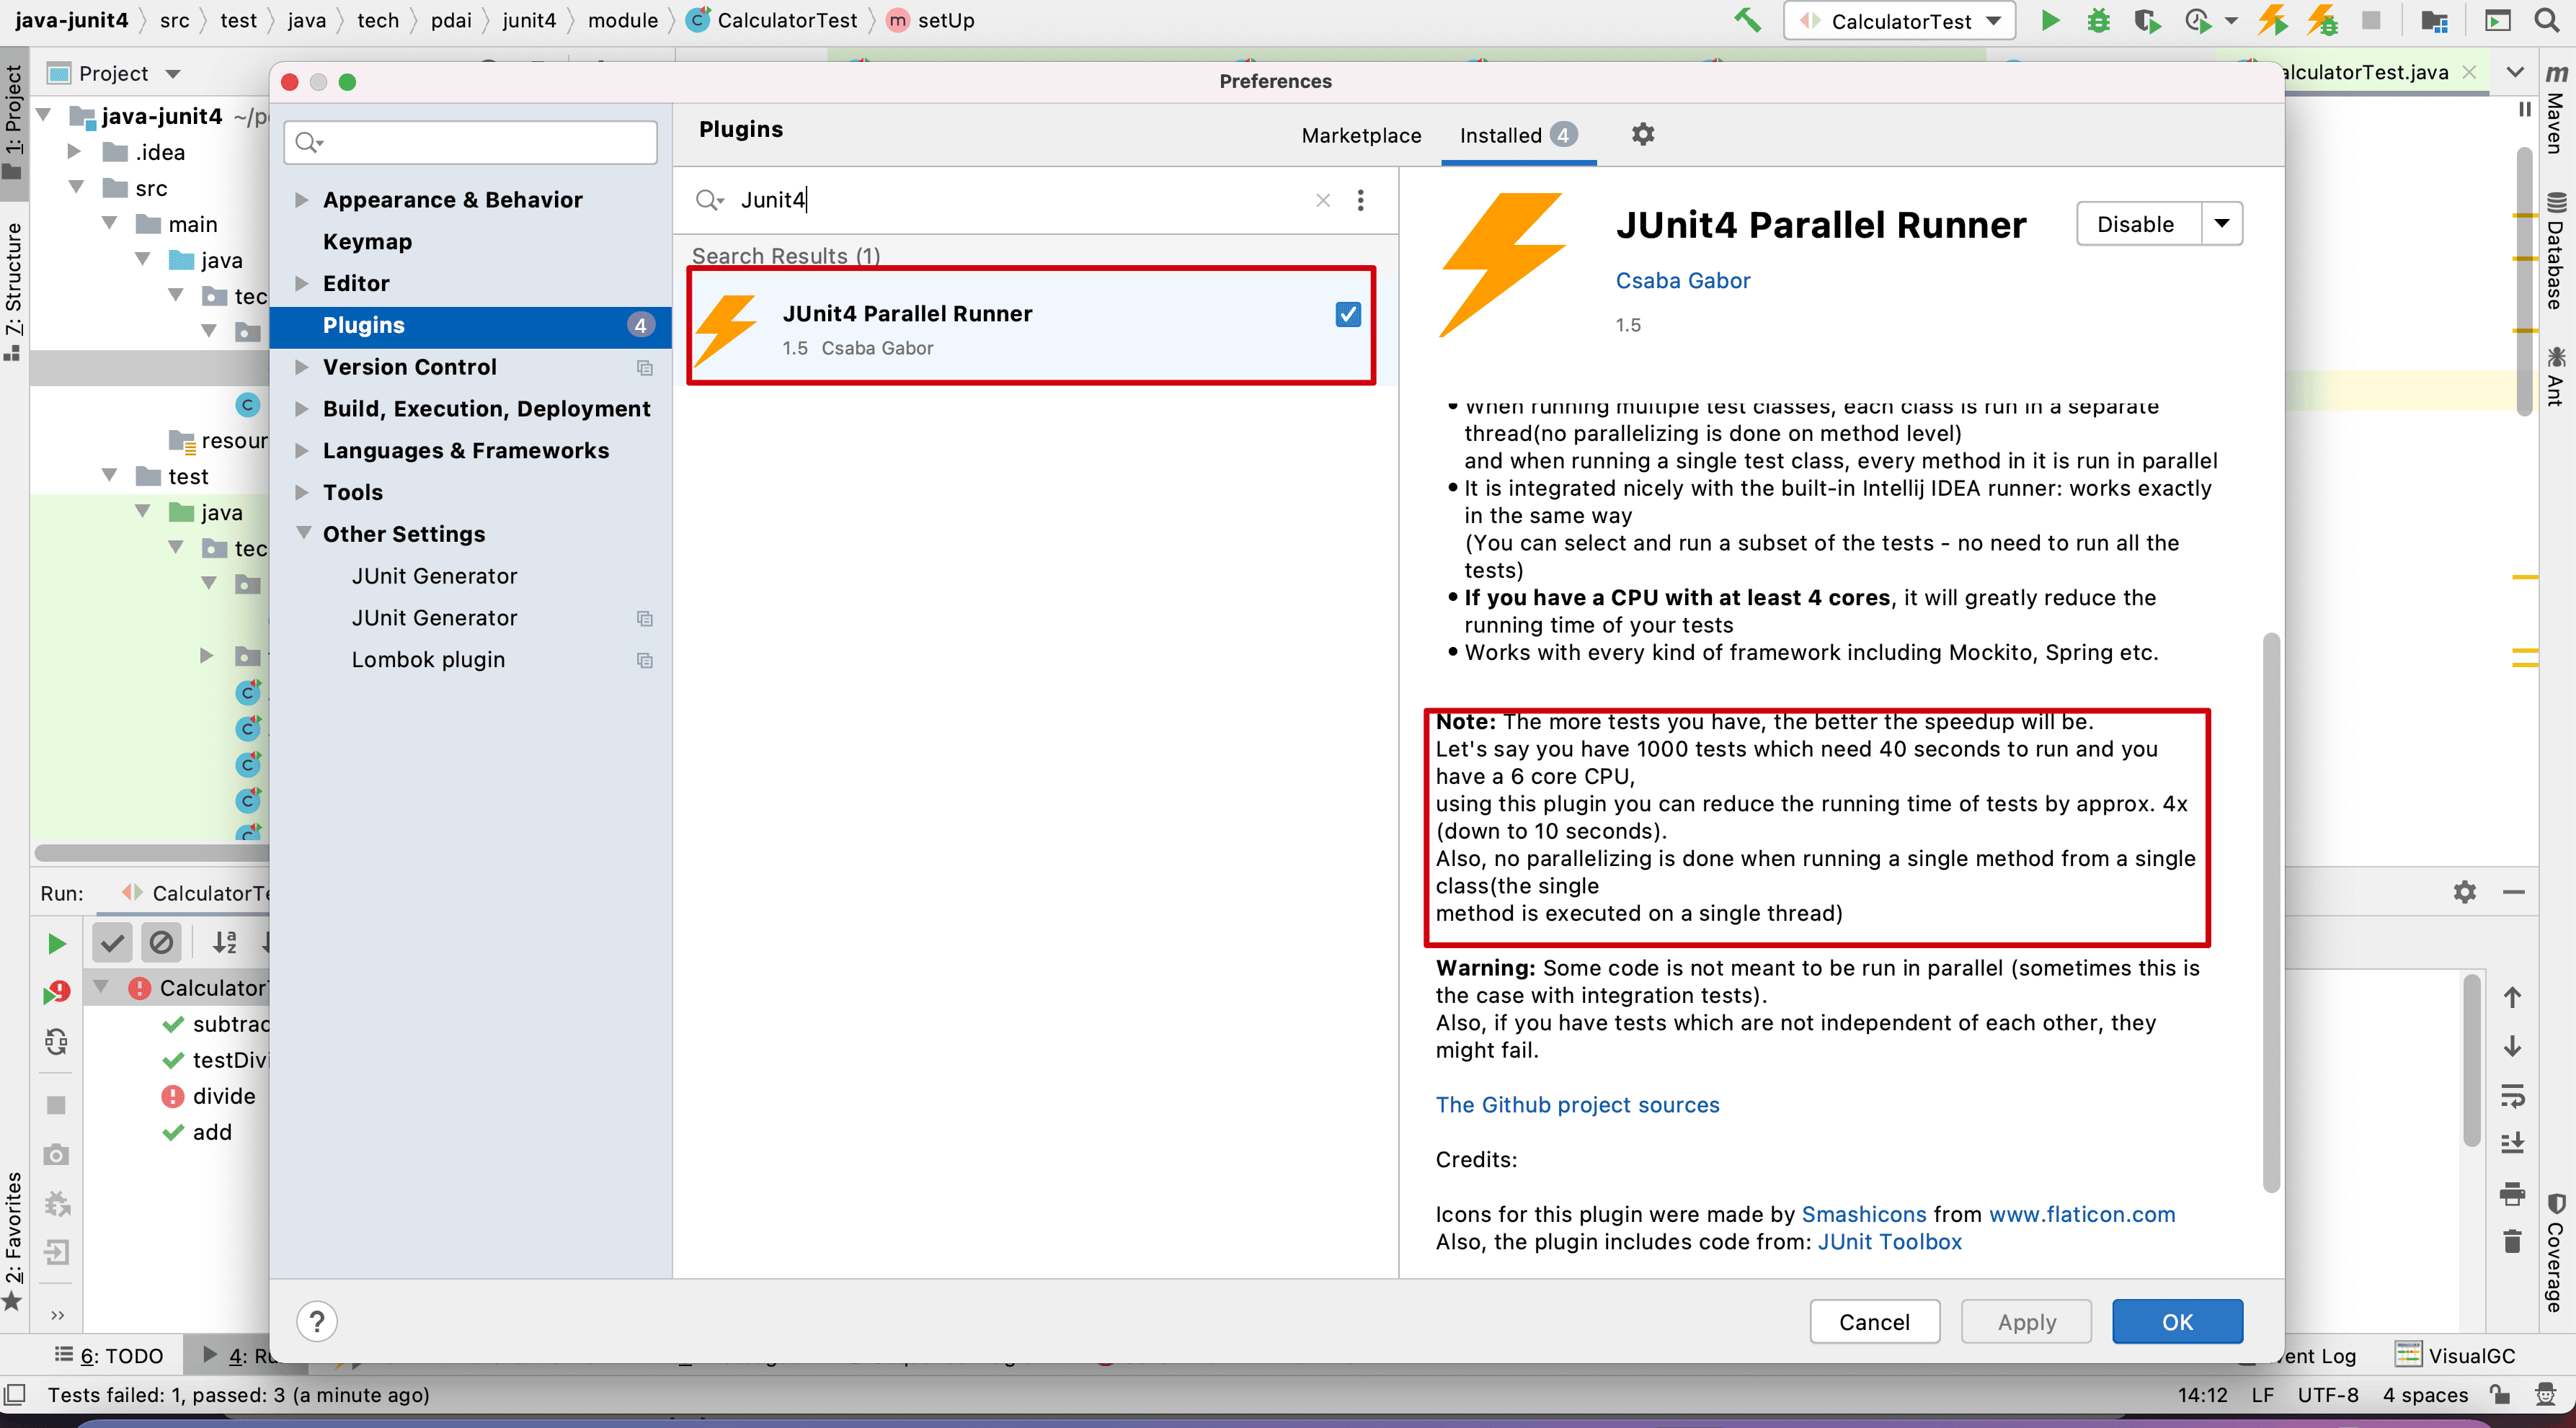
Task: Click Search Everywhere magnifier icon at top right
Action: coord(2546,21)
